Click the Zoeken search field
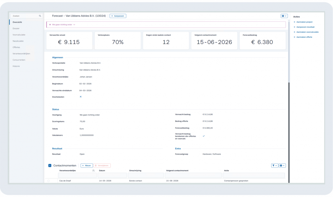The height and width of the screenshot is (197, 333). (26, 16)
